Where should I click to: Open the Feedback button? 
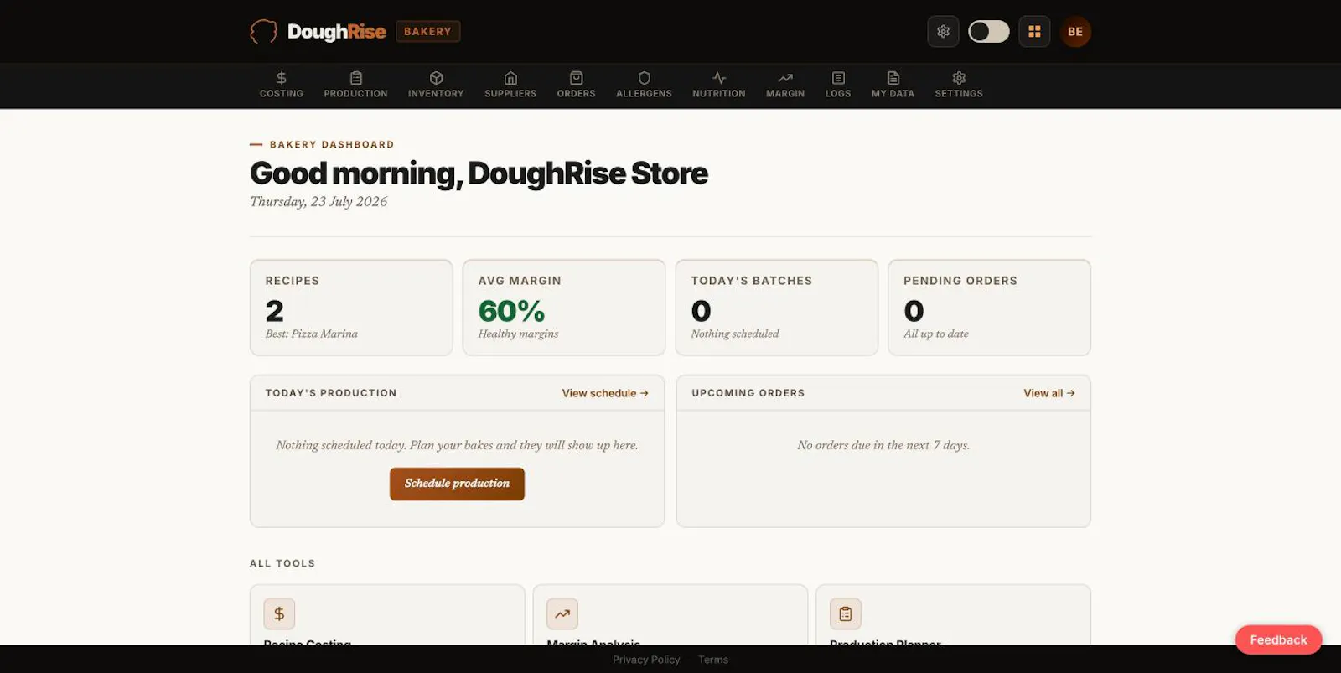[1278, 639]
